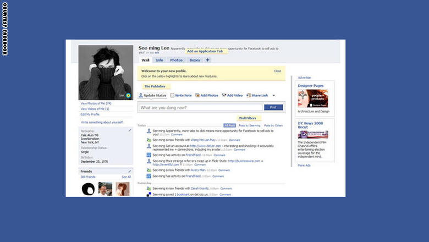Close the new profile welcome banner

pos(277,71)
